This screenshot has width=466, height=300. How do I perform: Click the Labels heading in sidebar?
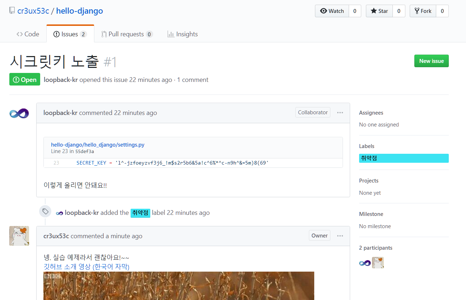367,146
